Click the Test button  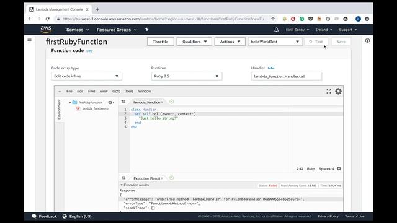click(x=316, y=42)
